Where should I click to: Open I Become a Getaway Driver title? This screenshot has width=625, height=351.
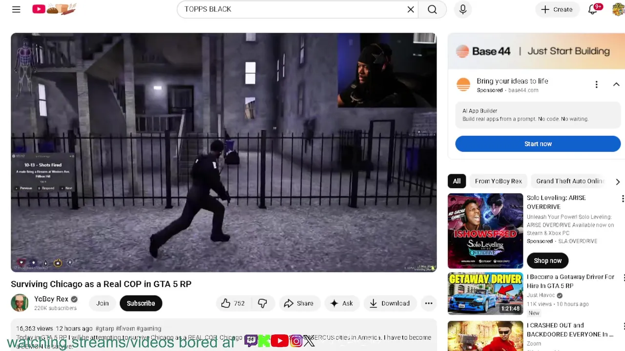point(570,281)
